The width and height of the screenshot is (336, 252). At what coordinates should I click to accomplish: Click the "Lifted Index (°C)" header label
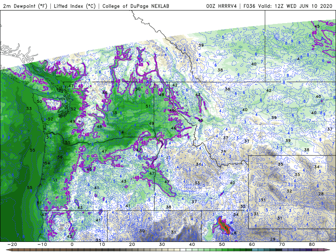click(x=75, y=6)
